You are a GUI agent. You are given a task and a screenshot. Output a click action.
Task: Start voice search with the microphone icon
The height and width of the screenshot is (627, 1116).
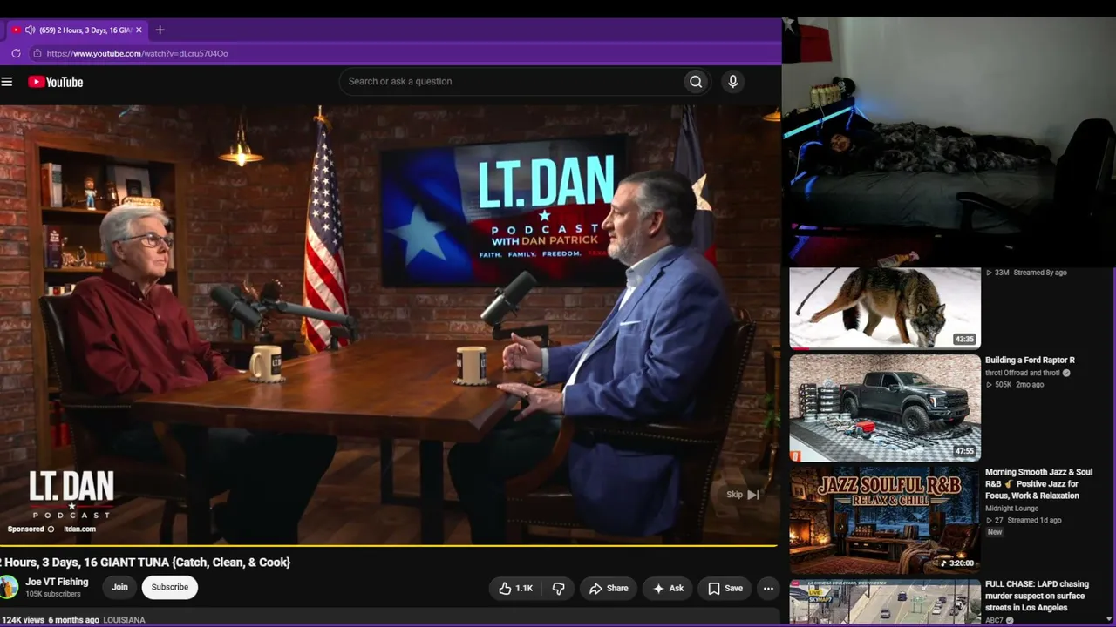point(732,82)
